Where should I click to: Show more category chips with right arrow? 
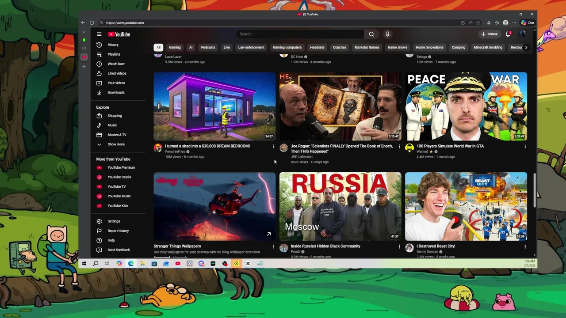pos(526,47)
